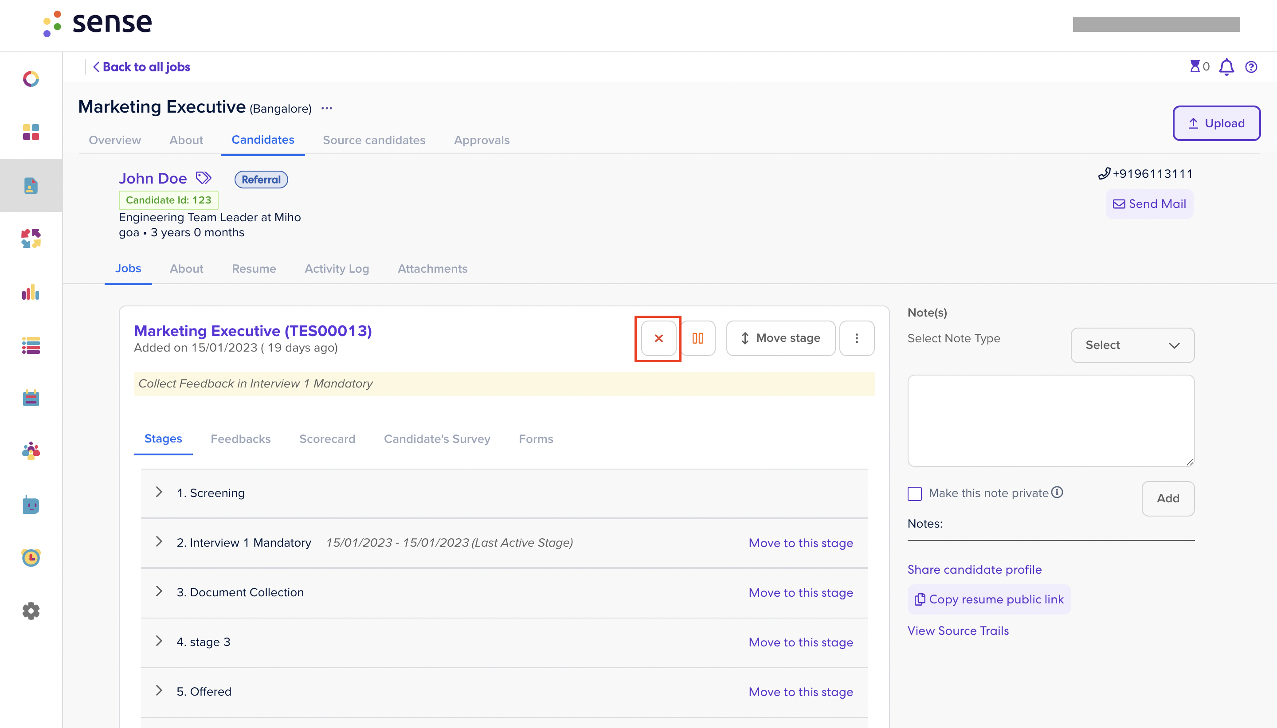The image size is (1277, 728).
Task: Click Send Mail button
Action: click(x=1149, y=204)
